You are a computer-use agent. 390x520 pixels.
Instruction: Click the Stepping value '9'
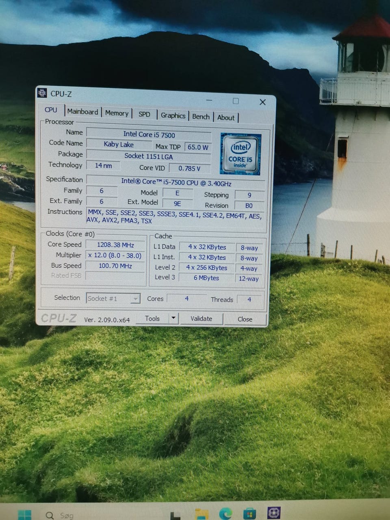click(249, 195)
